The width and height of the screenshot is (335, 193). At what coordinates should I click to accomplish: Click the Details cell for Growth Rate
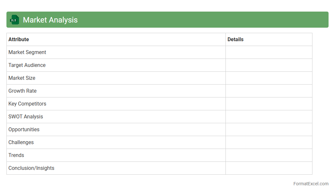click(269, 91)
